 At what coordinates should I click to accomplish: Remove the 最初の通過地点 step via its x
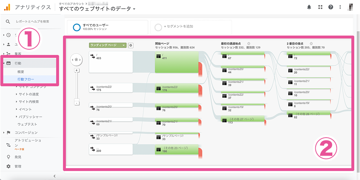[249, 43]
